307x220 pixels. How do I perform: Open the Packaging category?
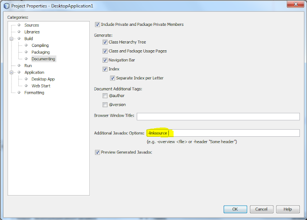(41, 52)
